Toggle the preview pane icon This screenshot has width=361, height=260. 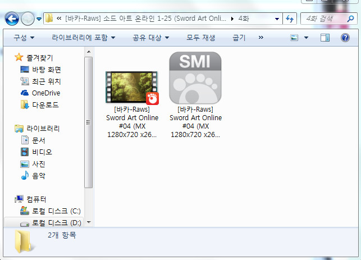click(x=325, y=38)
